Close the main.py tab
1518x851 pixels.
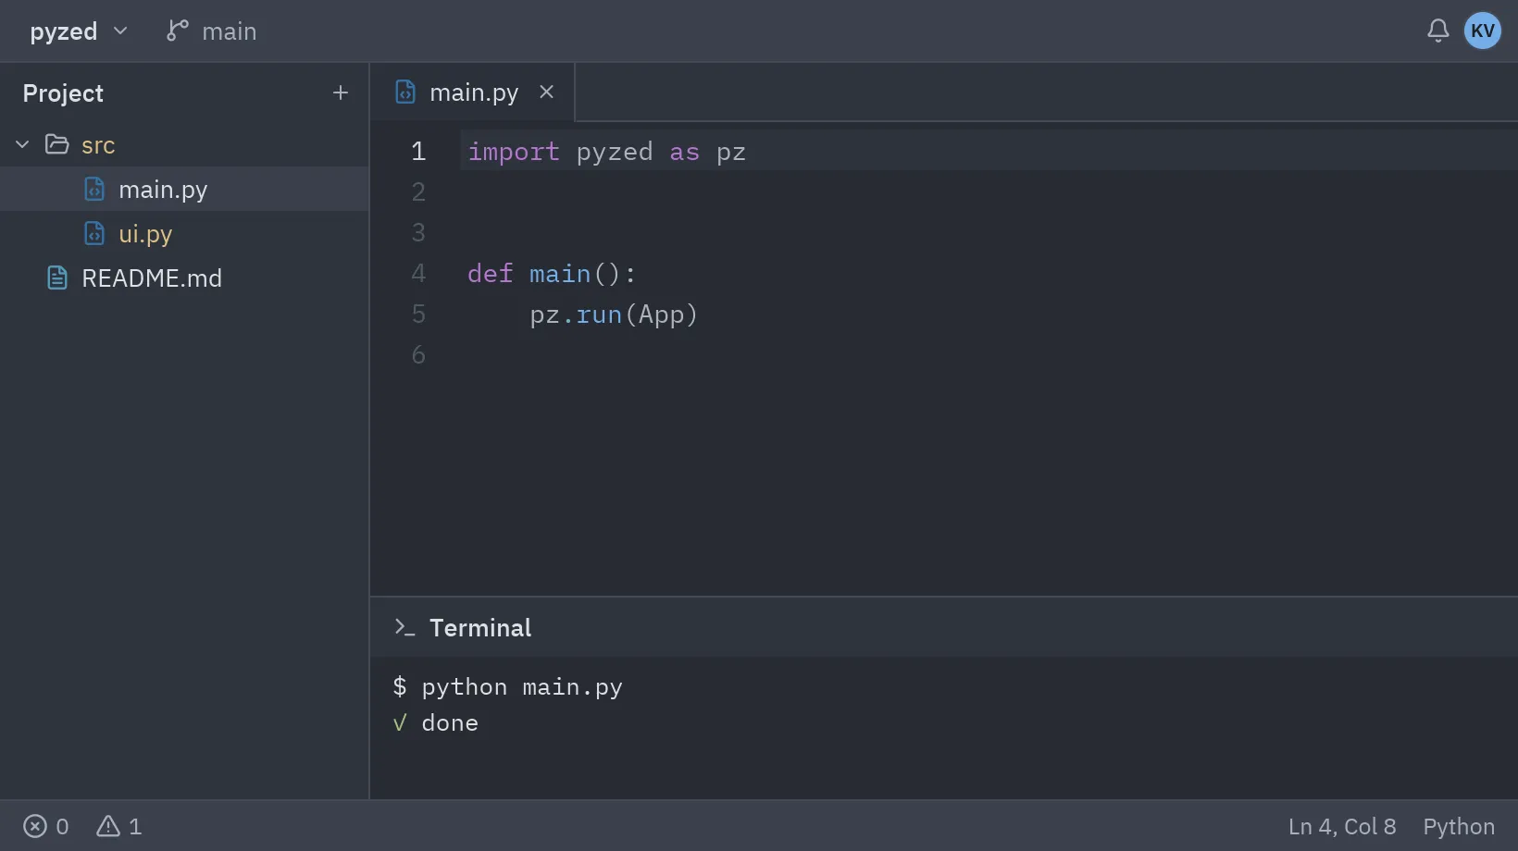coord(546,92)
